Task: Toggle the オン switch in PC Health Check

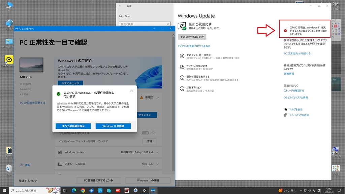Action: click(145, 133)
